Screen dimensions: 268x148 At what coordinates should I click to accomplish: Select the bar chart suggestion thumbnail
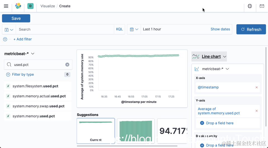click(136, 131)
